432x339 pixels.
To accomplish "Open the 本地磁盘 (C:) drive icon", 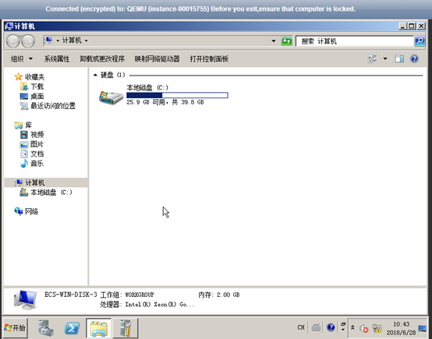I will pos(111,97).
